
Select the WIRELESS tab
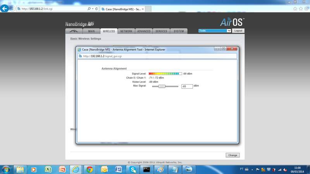pos(109,31)
